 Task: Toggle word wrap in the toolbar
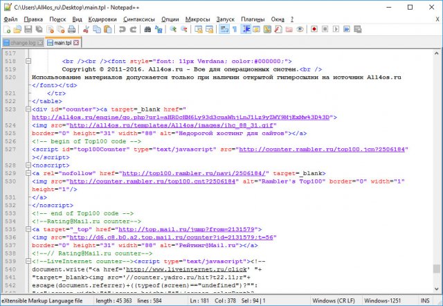pos(224,29)
